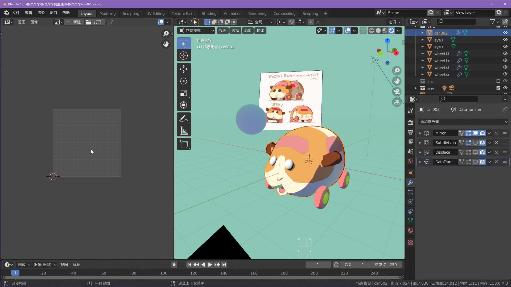
Task: Click New image button
Action: point(74,22)
